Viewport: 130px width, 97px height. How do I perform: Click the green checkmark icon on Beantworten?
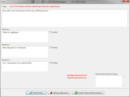[x=31, y=93]
